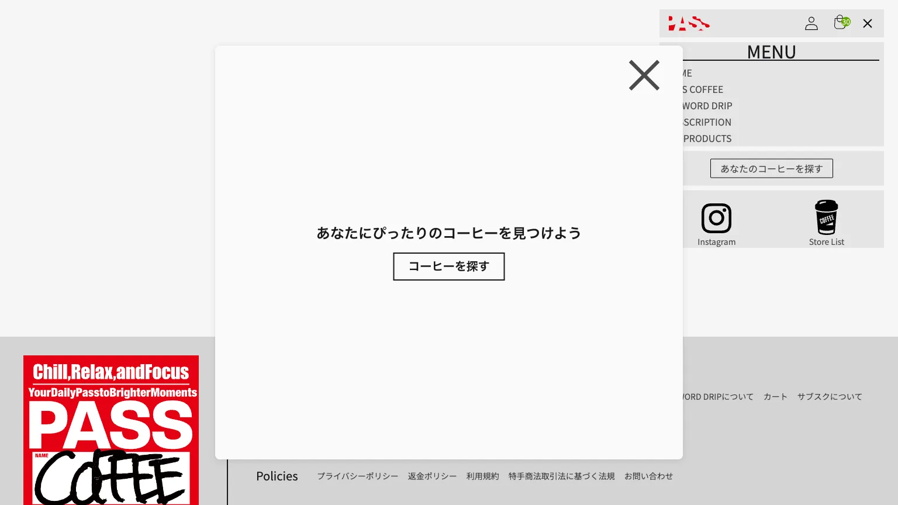898x505 pixels.
Task: Select PRODUCTS in the side menu
Action: click(x=707, y=139)
